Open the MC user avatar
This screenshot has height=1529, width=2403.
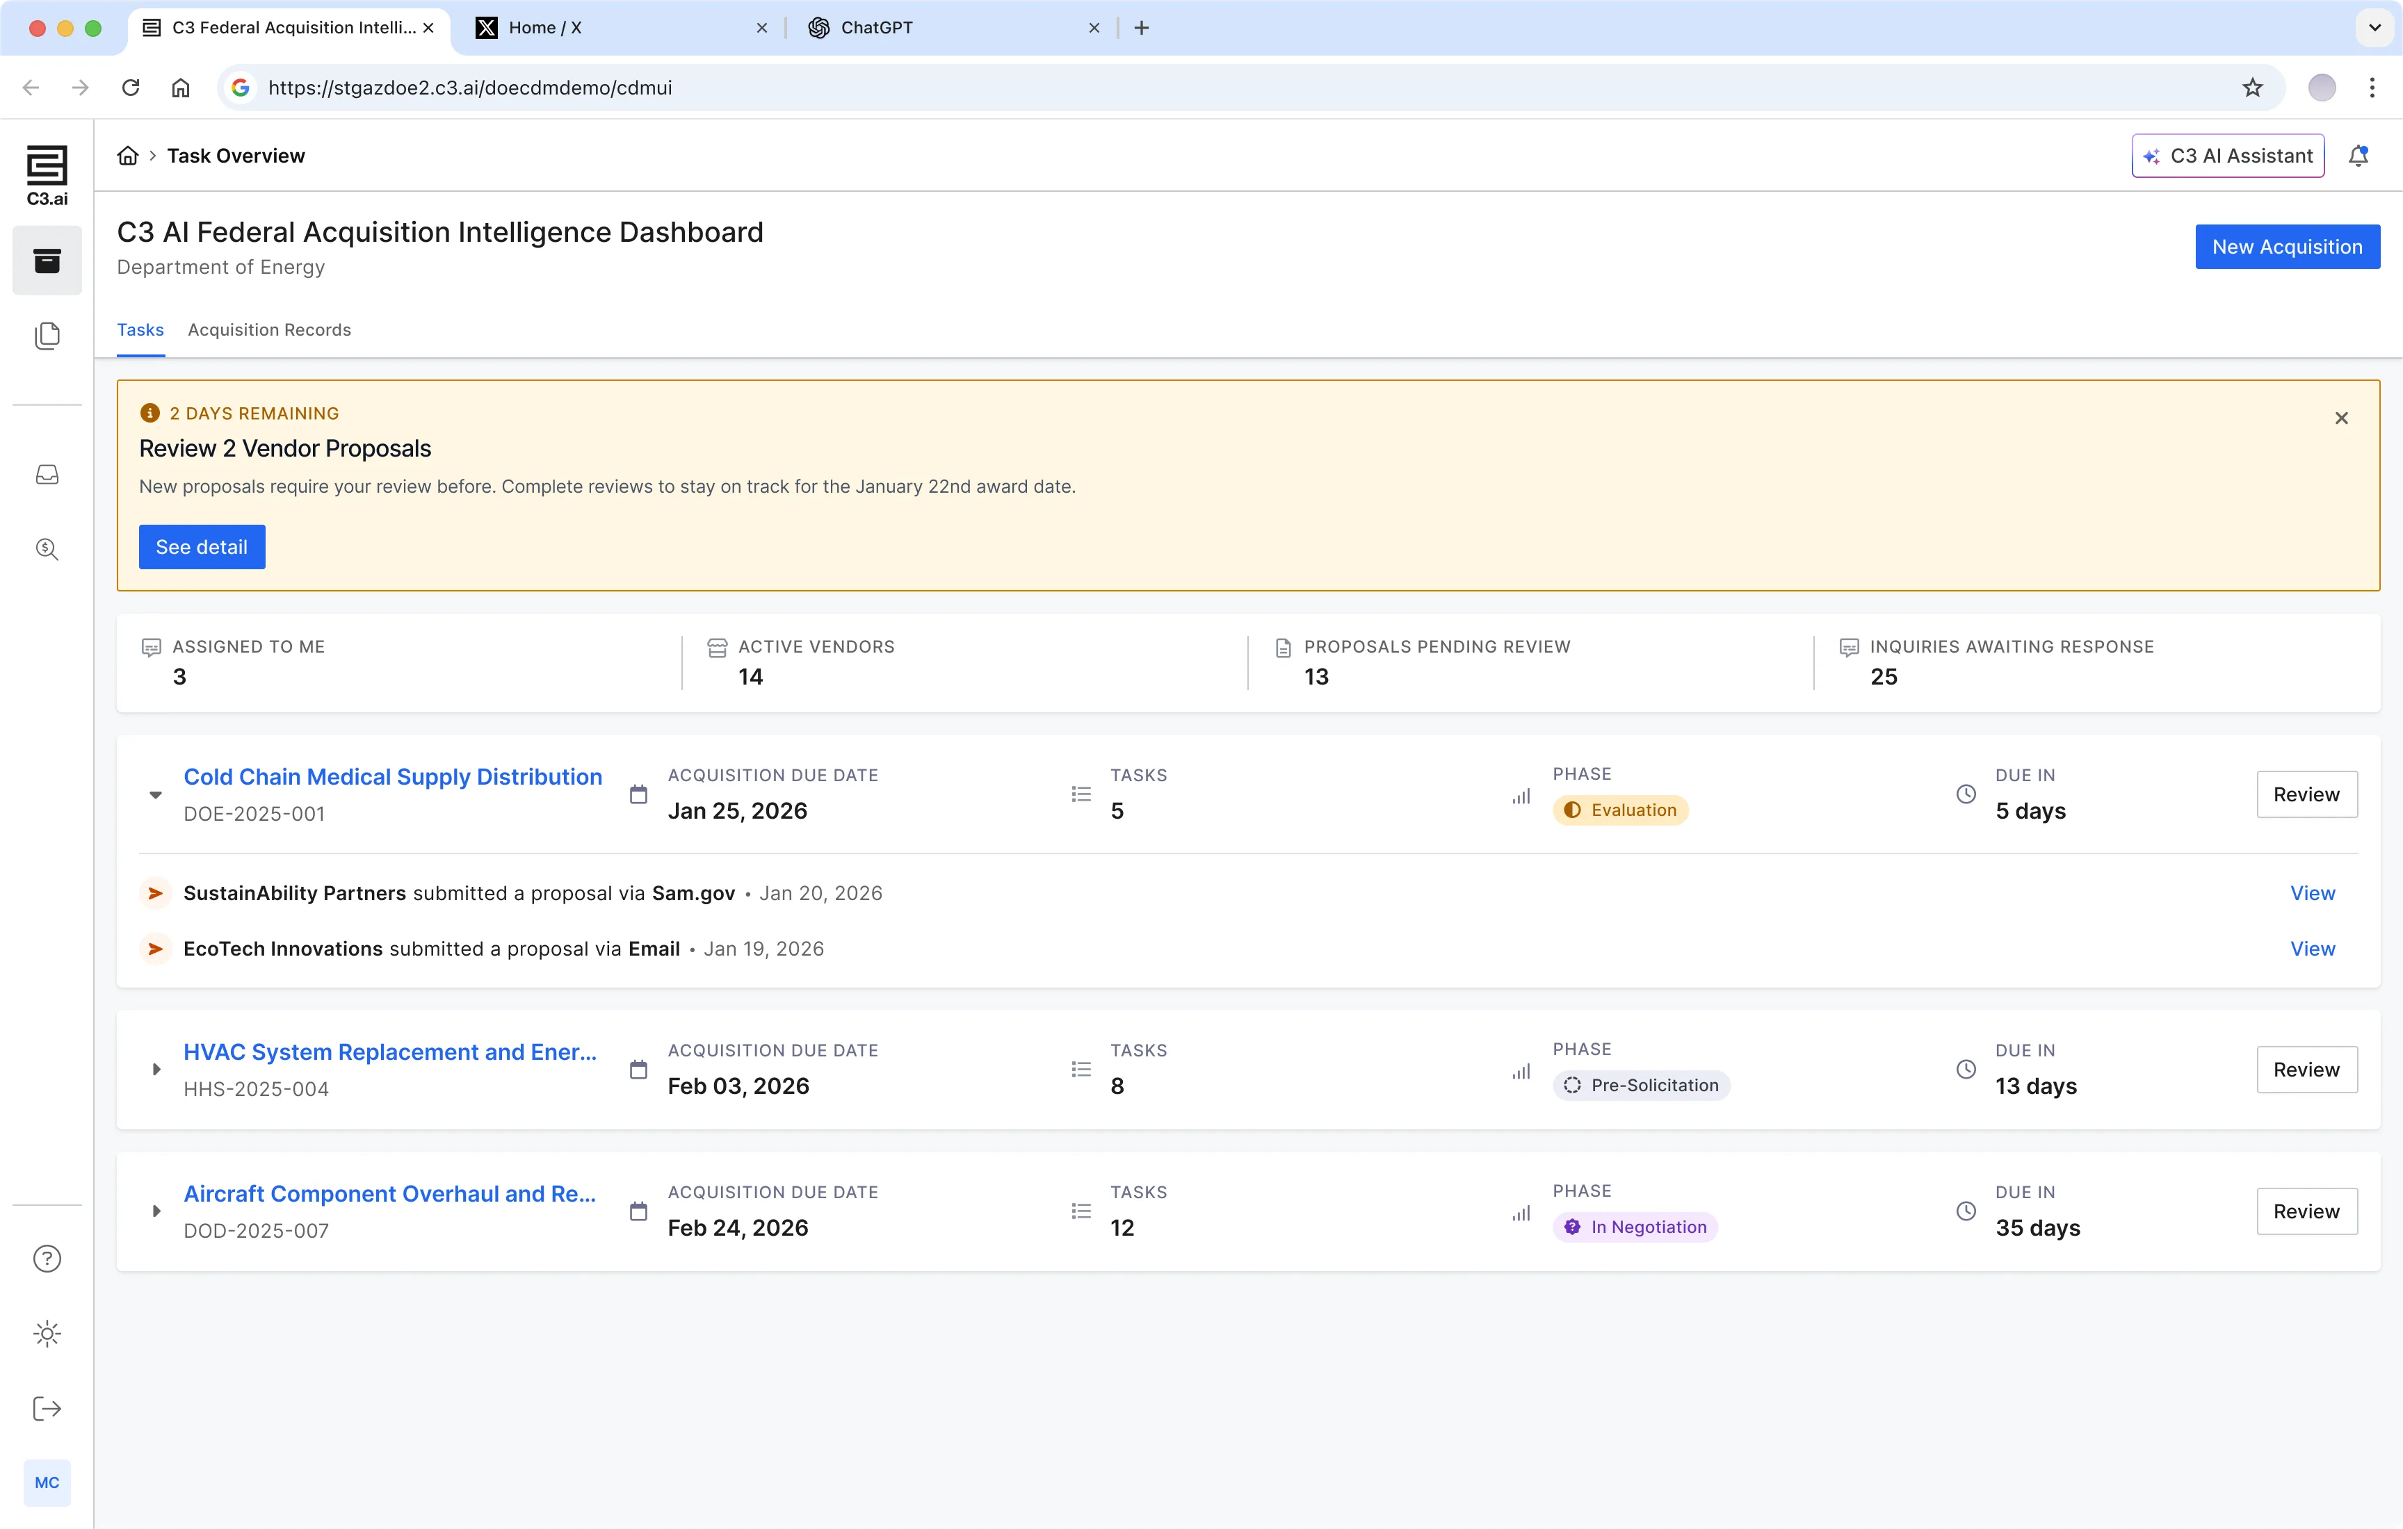(47, 1482)
